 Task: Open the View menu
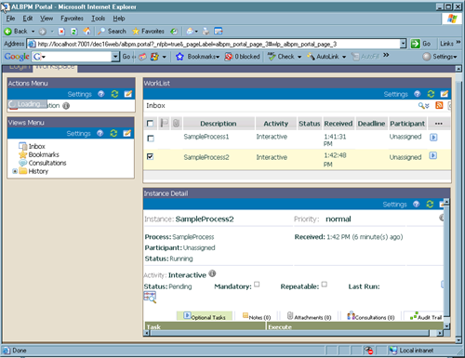point(46,19)
